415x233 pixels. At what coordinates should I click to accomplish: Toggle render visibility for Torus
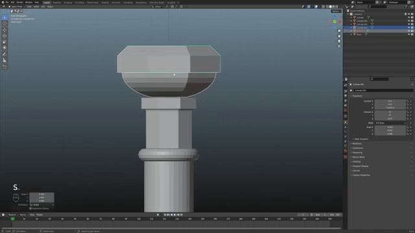point(412,34)
